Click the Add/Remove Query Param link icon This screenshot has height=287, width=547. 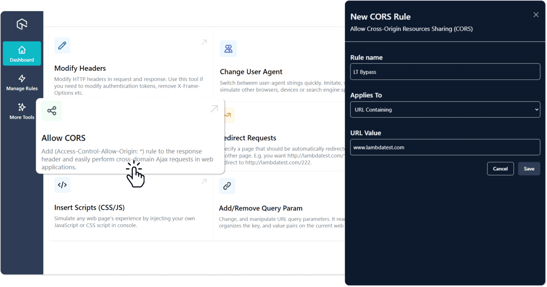[x=227, y=186]
